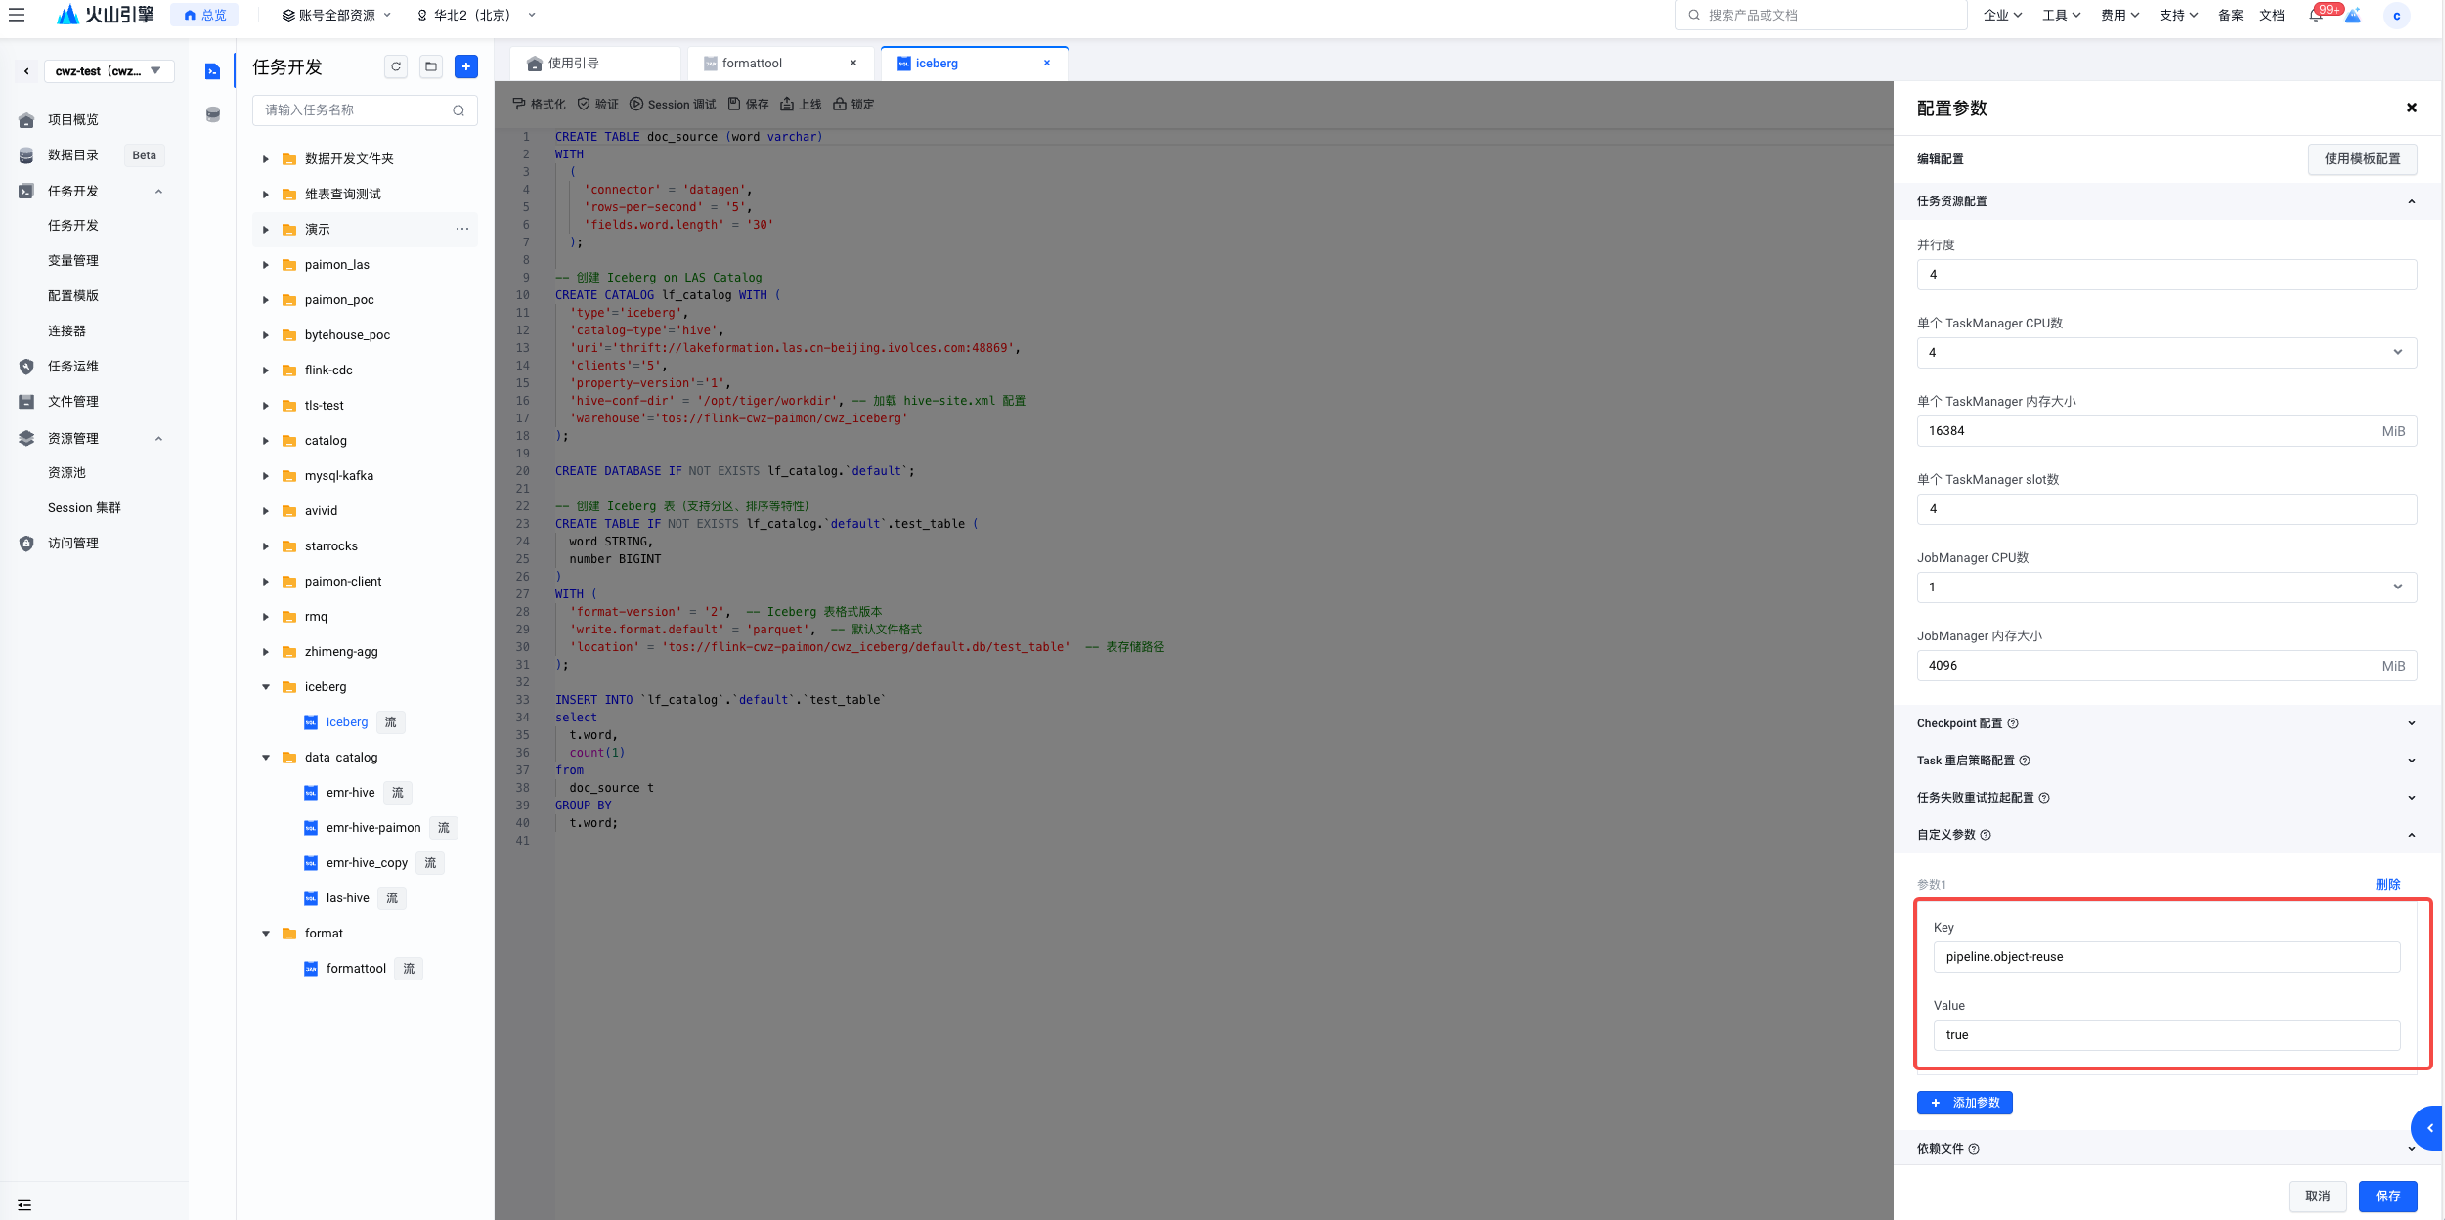Click the database icon in side rail

point(213,114)
